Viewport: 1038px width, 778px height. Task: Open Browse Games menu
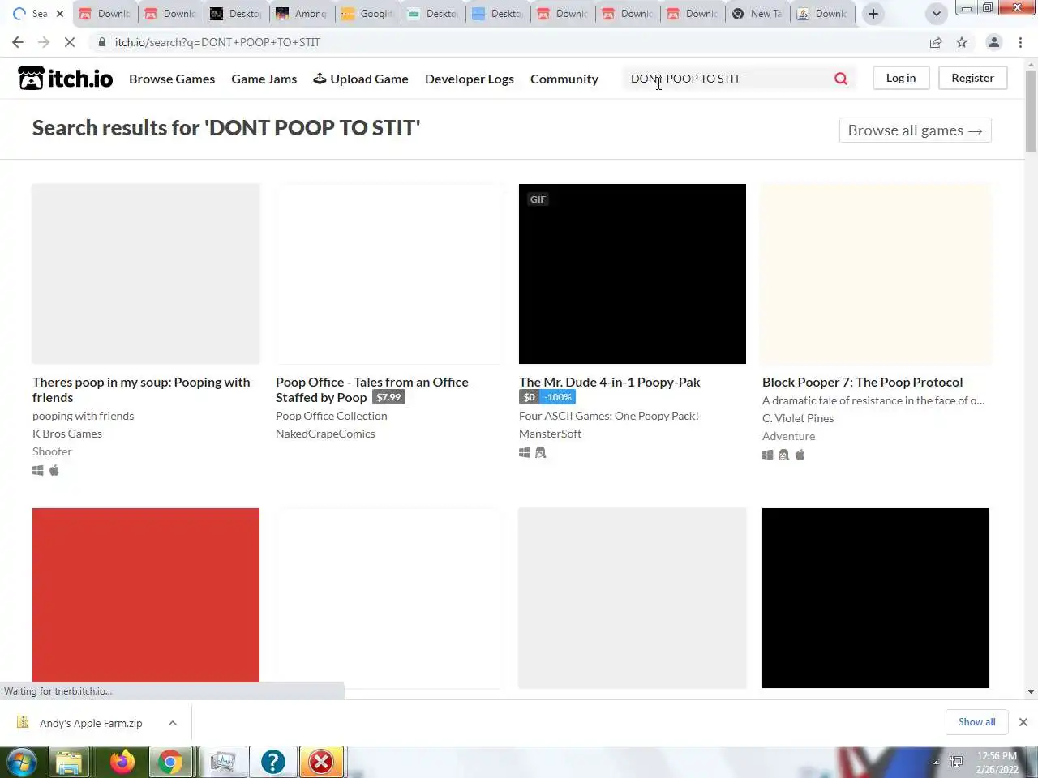172,79
